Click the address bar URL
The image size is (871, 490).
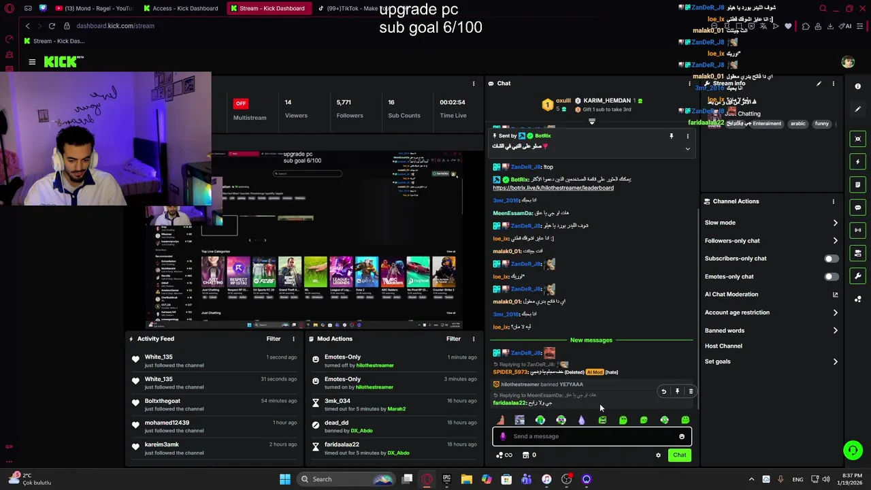point(115,26)
